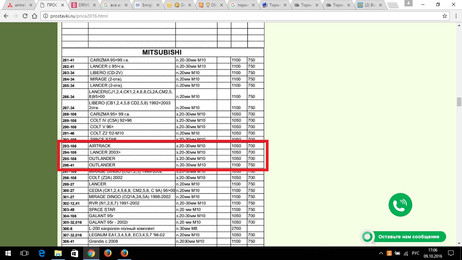Screen dimensions: 462x260
Task: Open File Explorer from the taskbar
Action: point(58,253)
